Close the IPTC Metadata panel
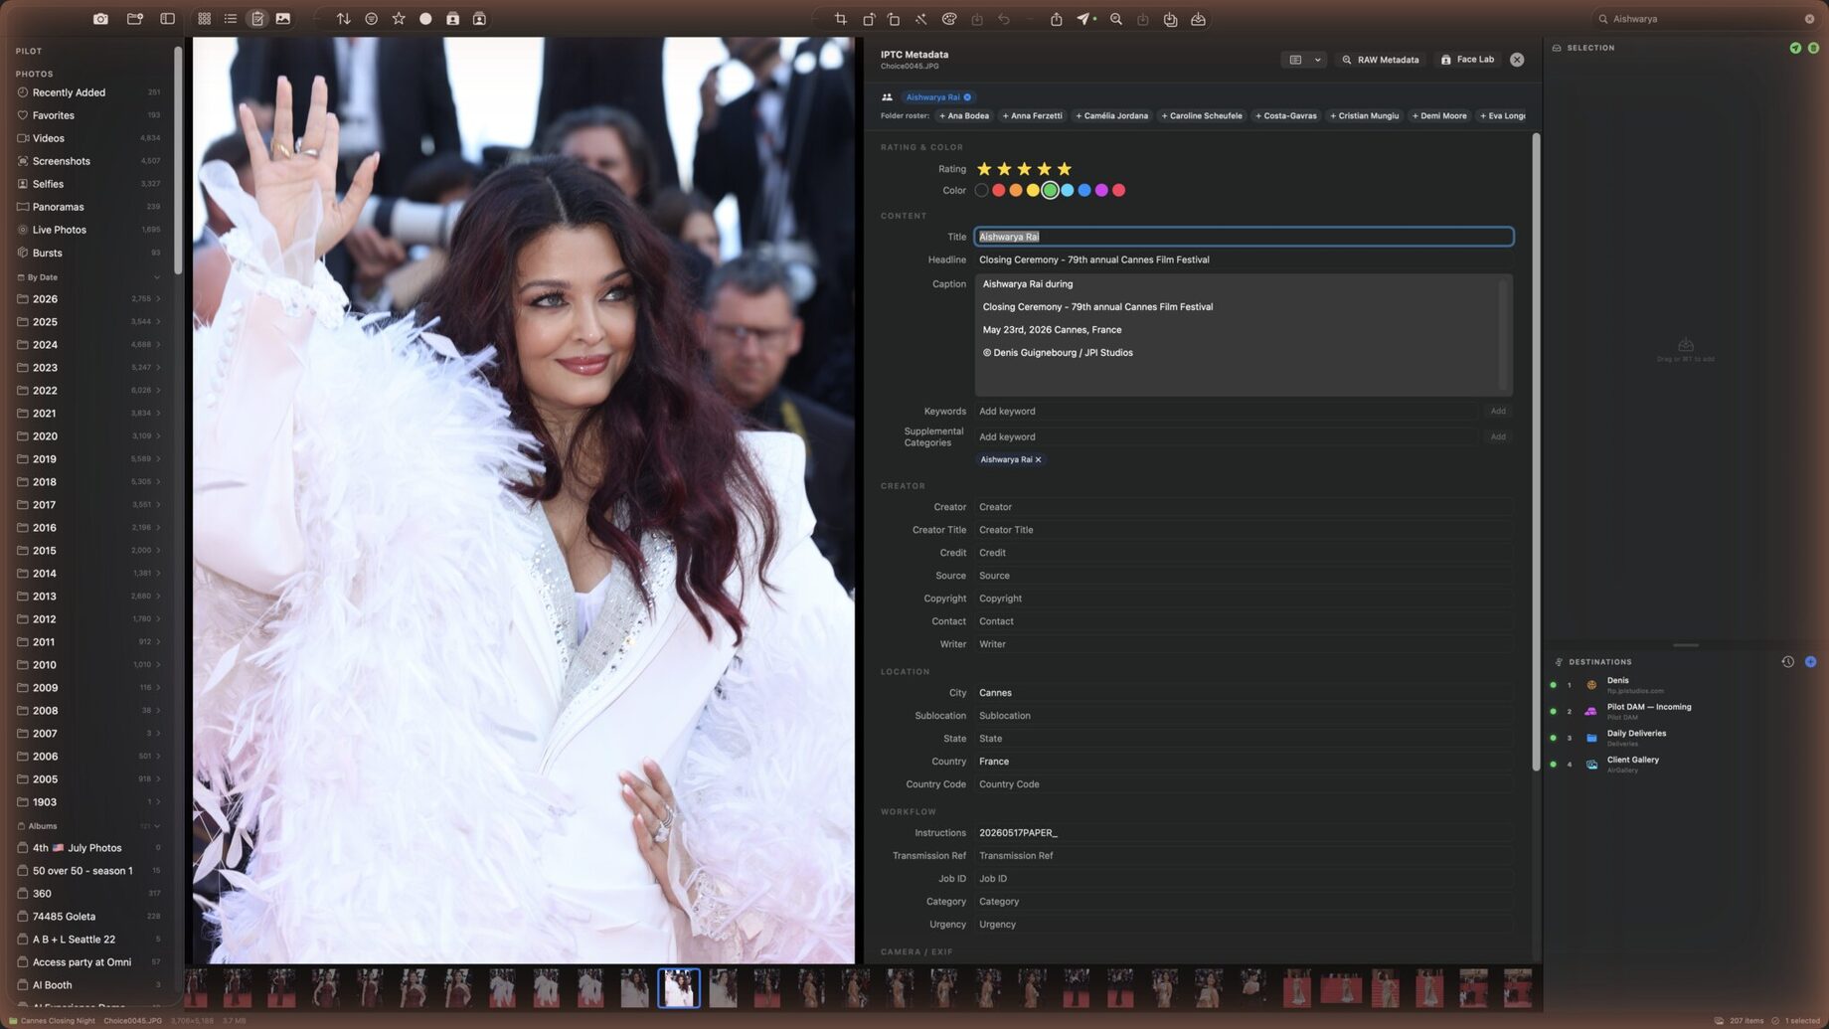Image resolution: width=1829 pixels, height=1029 pixels. coord(1517,60)
